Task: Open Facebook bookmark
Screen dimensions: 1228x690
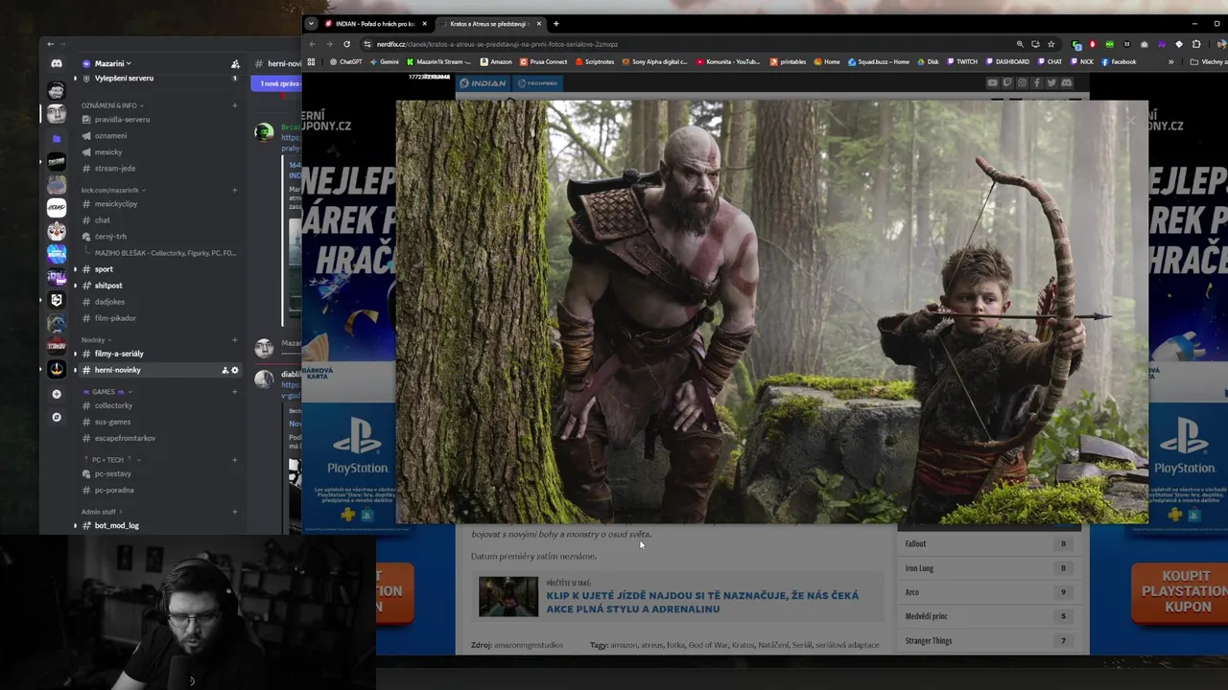Action: 1119,61
